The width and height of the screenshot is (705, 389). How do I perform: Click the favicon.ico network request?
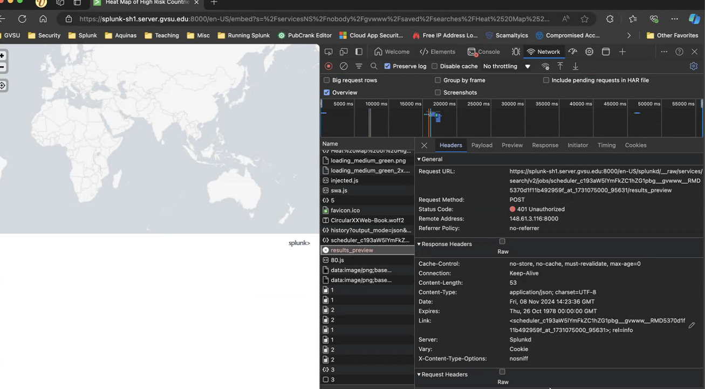345,210
